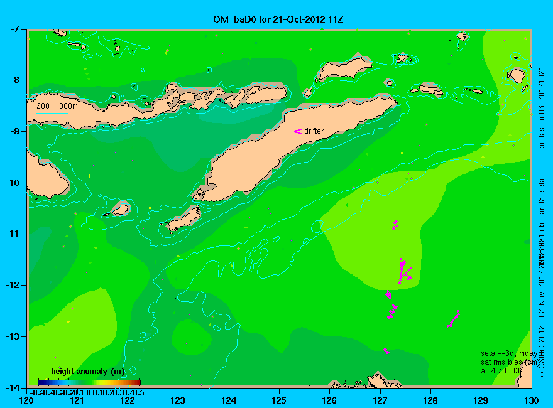Select the "height anomaly (m)" colorbar title
Image resolution: width=553 pixels, height=408 pixels.
pyautogui.click(x=88, y=372)
